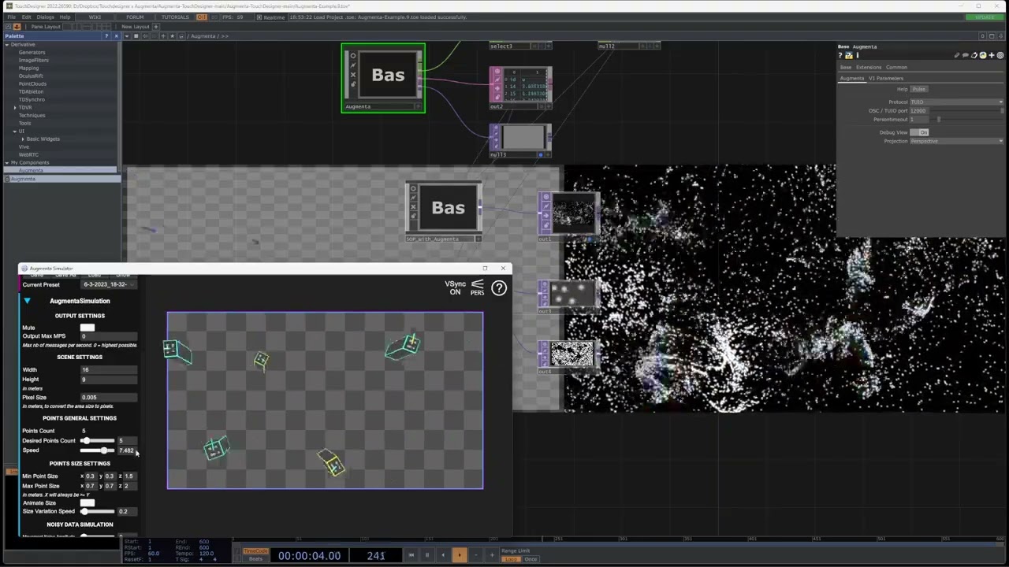Toggle Animate Size in simulator
Viewport: 1009px width, 567px height.
point(87,502)
